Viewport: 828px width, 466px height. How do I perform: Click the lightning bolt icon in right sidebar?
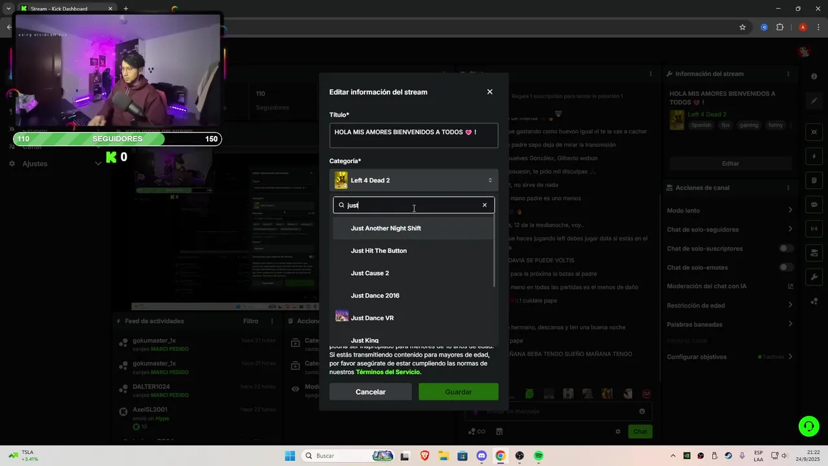point(814,157)
